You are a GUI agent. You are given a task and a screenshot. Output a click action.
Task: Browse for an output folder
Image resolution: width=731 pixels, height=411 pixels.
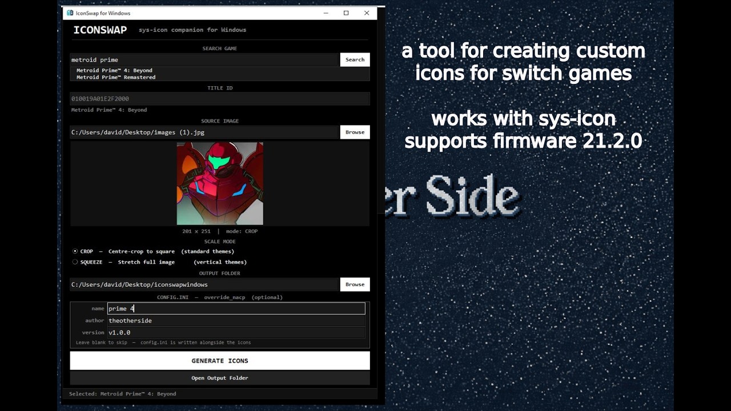point(355,284)
